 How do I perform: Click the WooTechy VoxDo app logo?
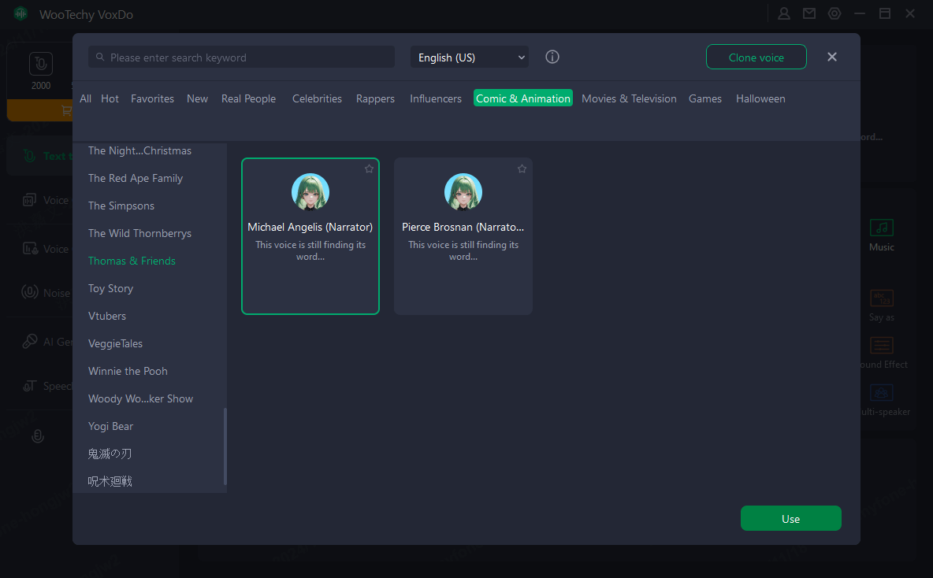[20, 13]
